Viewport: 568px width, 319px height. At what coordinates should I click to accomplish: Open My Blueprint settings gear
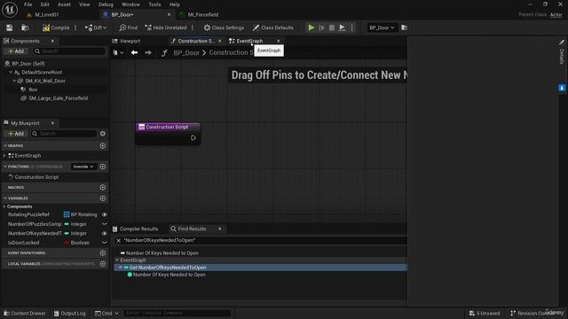(x=103, y=134)
